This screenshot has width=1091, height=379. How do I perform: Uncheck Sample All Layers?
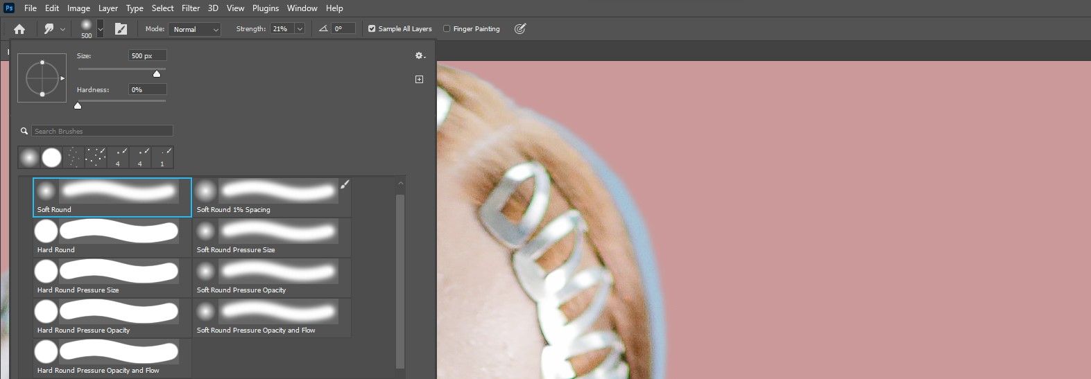tap(372, 29)
